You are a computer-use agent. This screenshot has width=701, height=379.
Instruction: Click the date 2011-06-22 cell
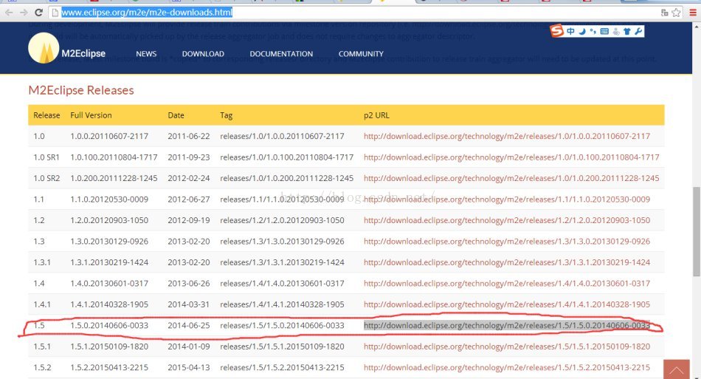click(189, 136)
